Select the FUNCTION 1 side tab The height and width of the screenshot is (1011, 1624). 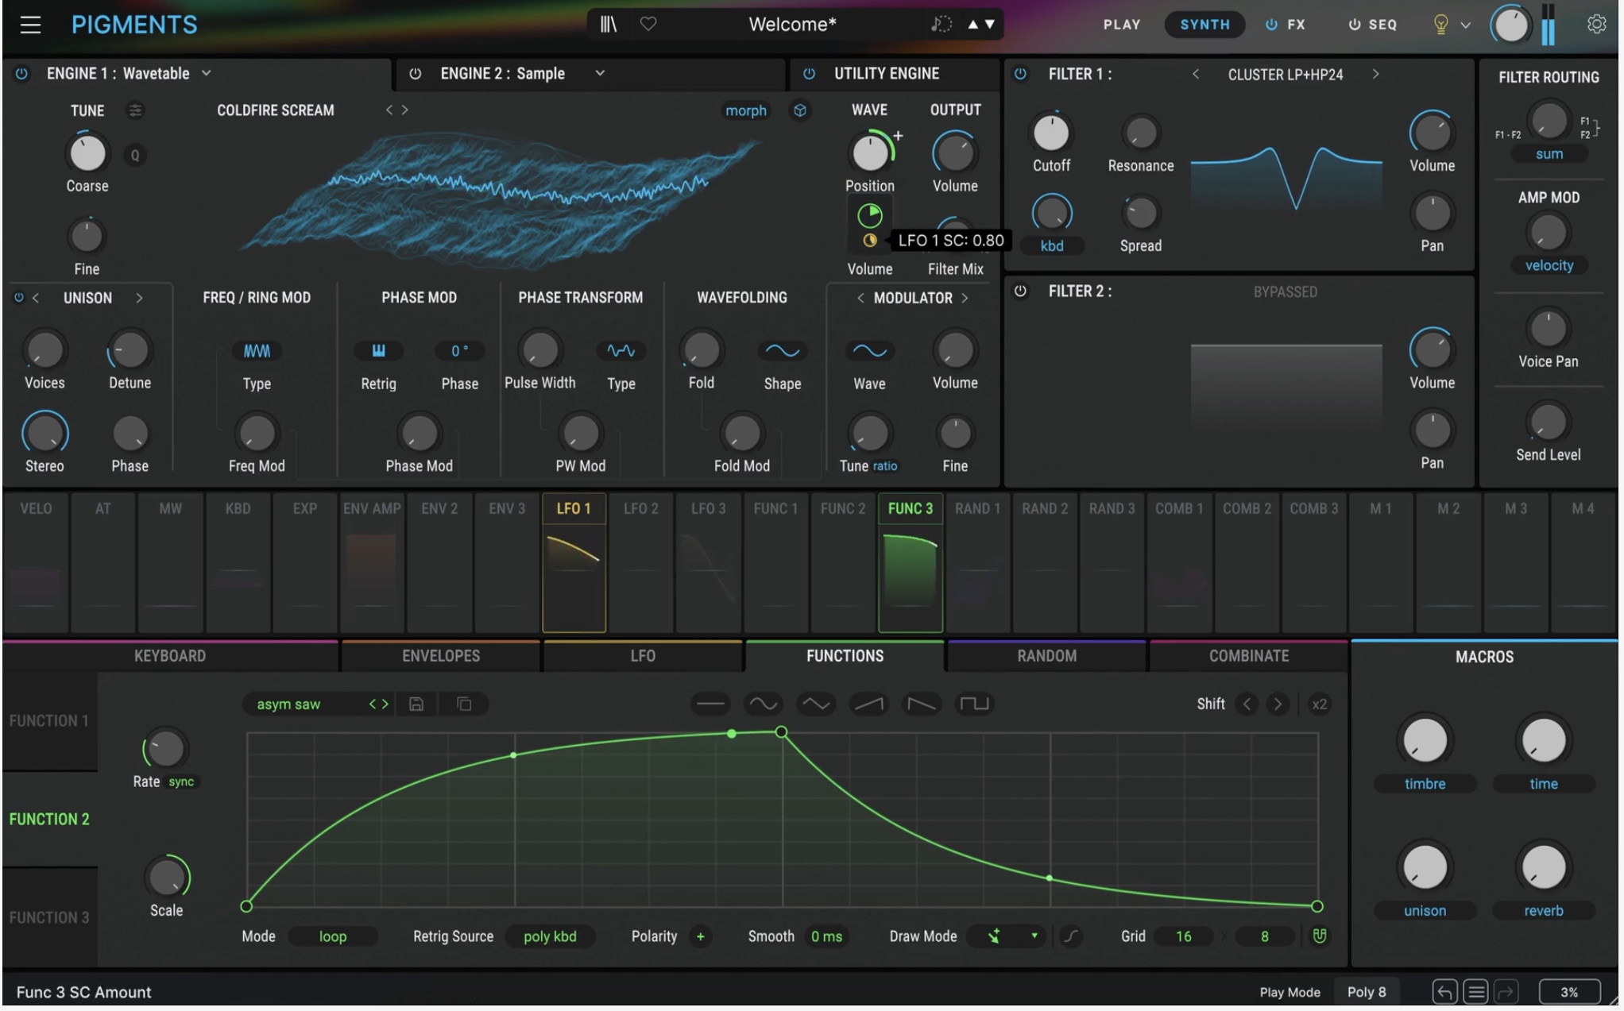click(49, 721)
